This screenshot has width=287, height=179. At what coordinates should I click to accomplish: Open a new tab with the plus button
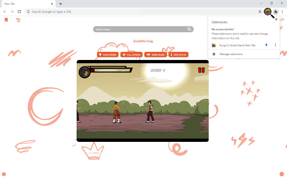61,4
